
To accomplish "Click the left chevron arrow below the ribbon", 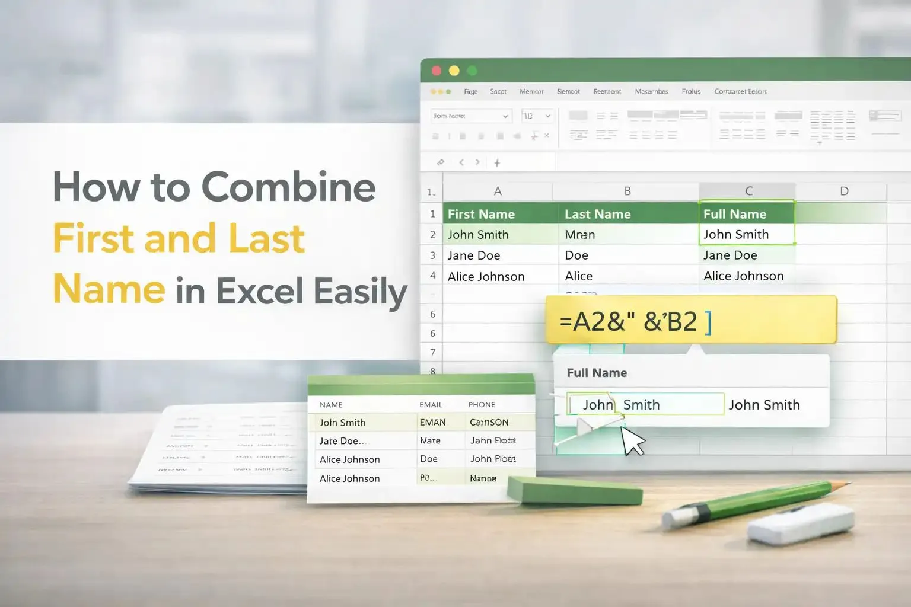I will click(x=461, y=162).
